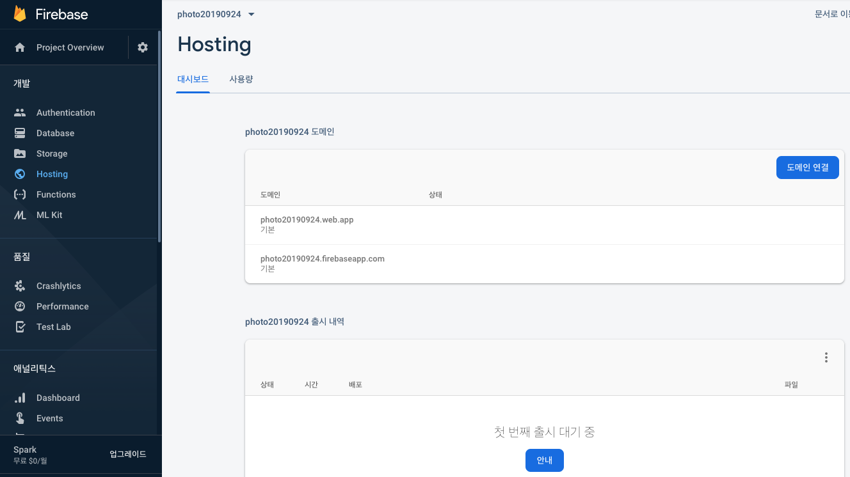Click the 상태 header in domain table
Viewport: 850px width, 477px height.
click(x=435, y=194)
